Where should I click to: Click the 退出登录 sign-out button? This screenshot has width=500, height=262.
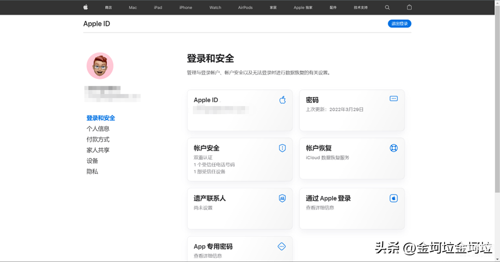pos(399,24)
